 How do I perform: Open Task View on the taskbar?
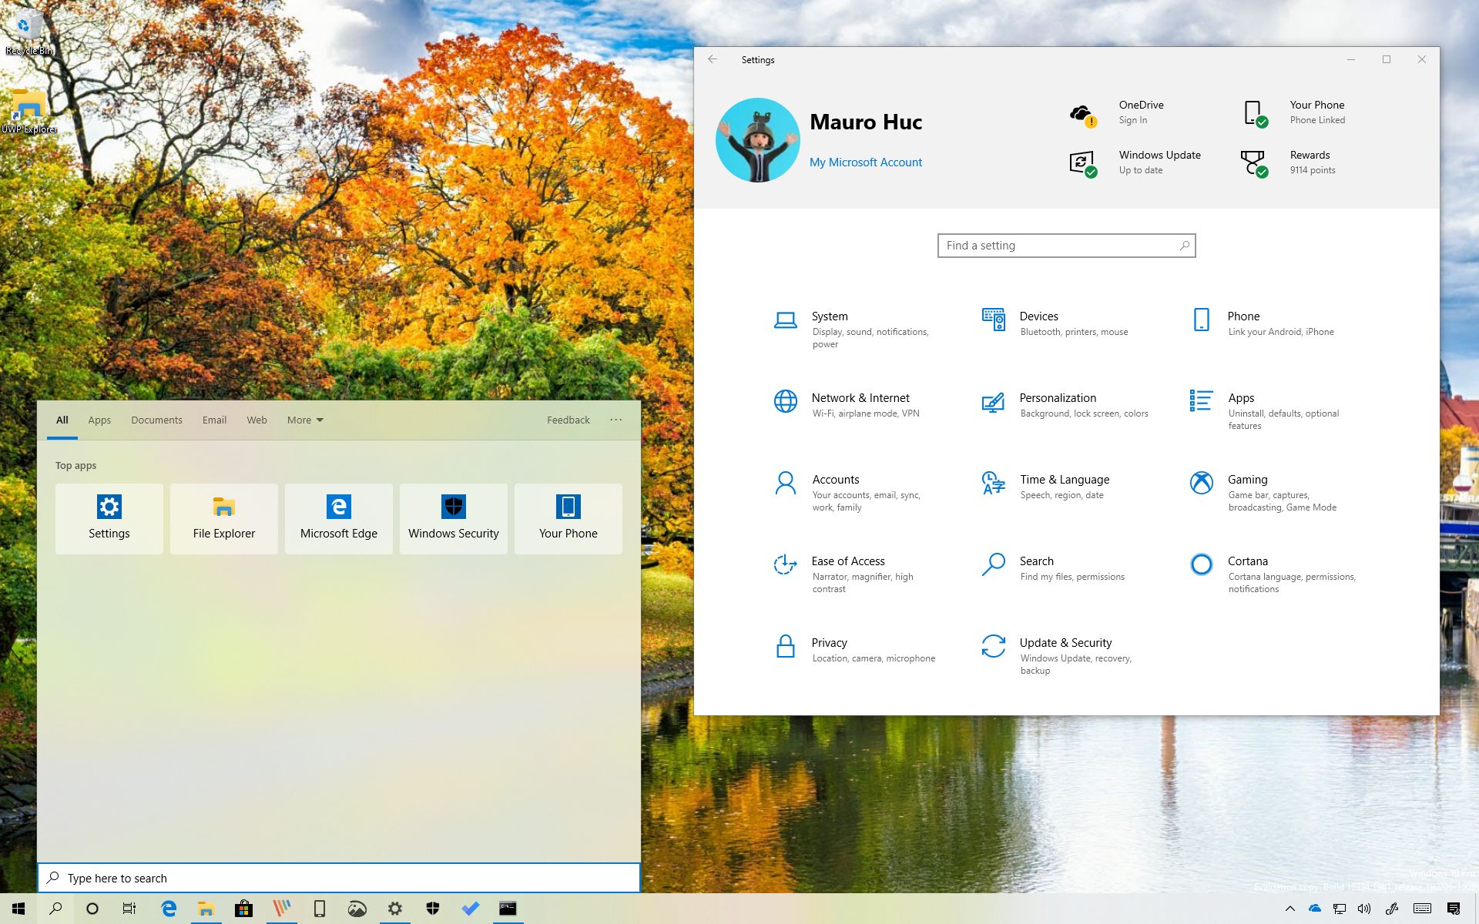(129, 909)
